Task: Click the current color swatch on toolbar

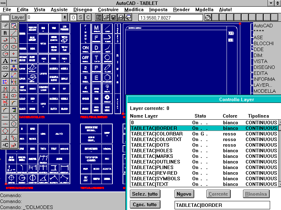Action: (5, 18)
